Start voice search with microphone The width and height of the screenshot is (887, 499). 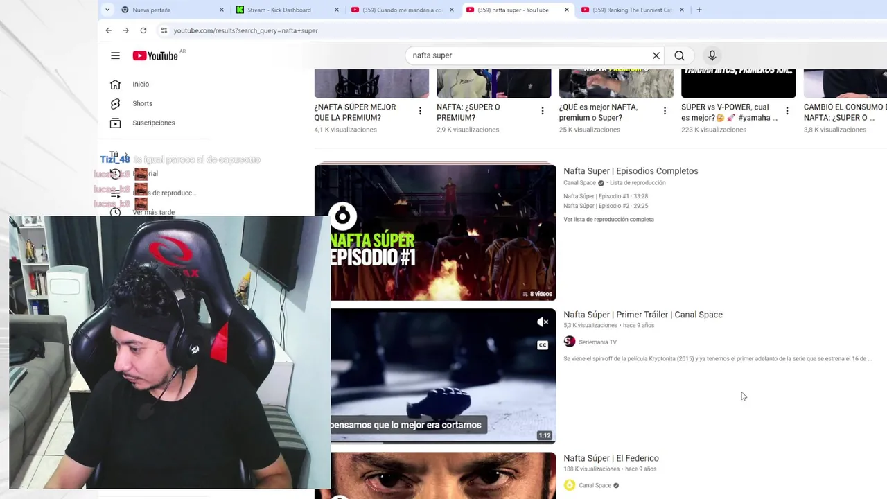coord(712,55)
